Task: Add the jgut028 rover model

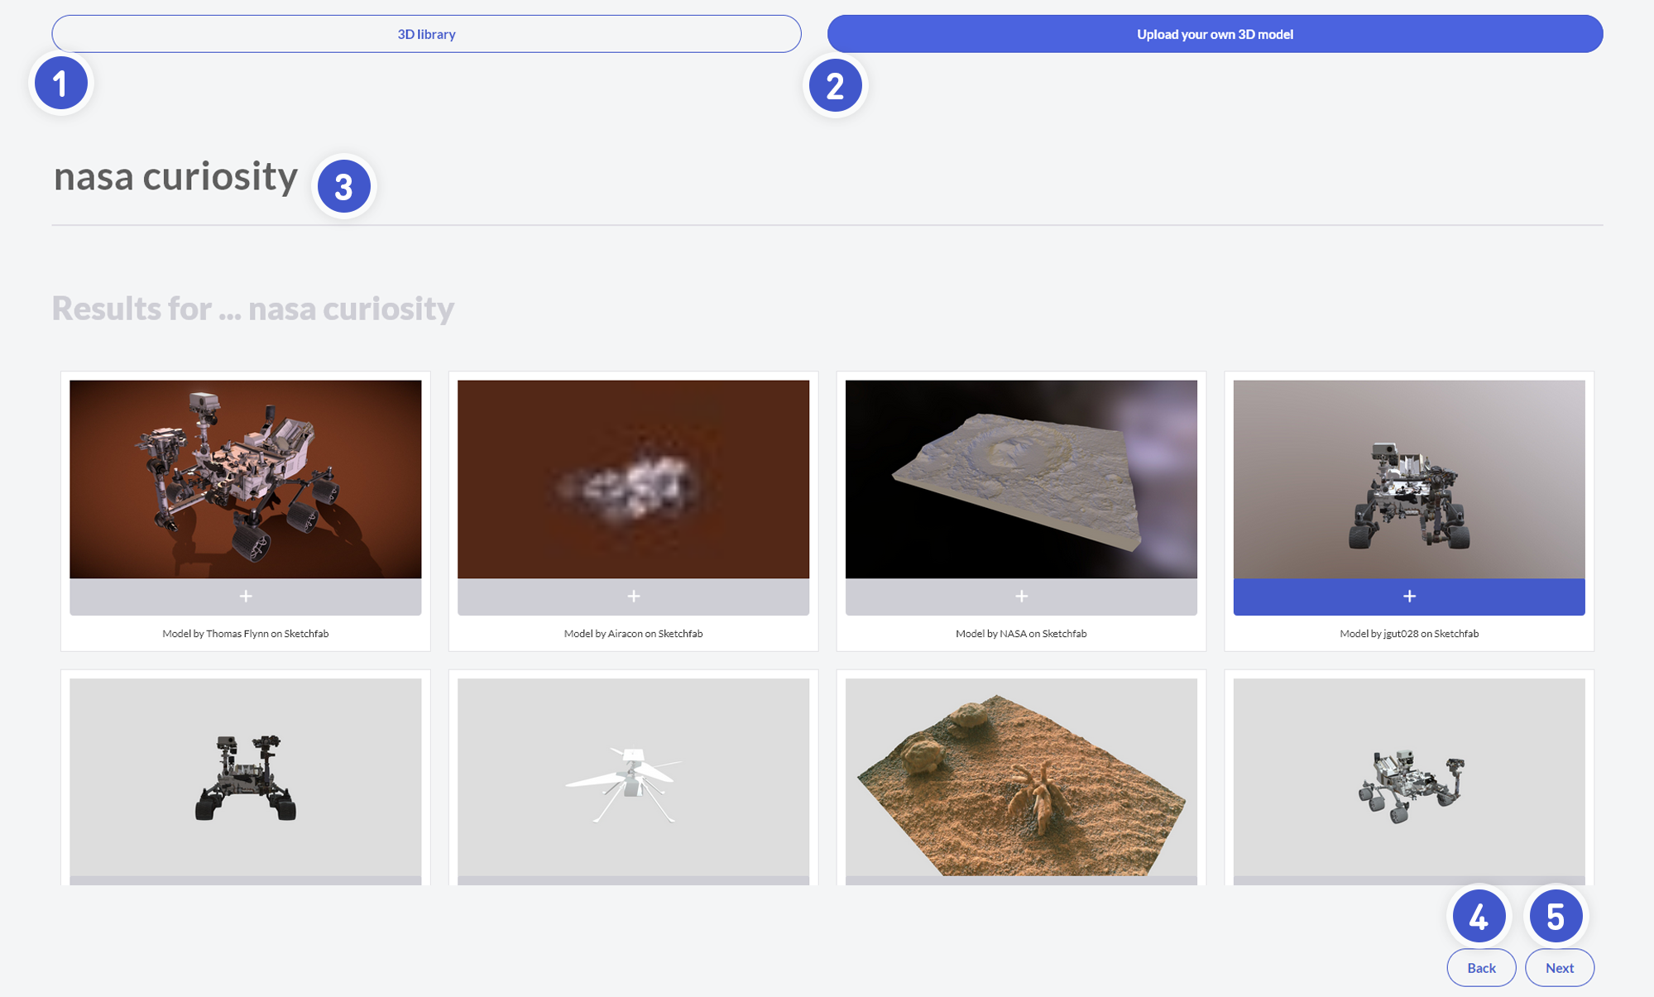Action: pyautogui.click(x=1408, y=597)
